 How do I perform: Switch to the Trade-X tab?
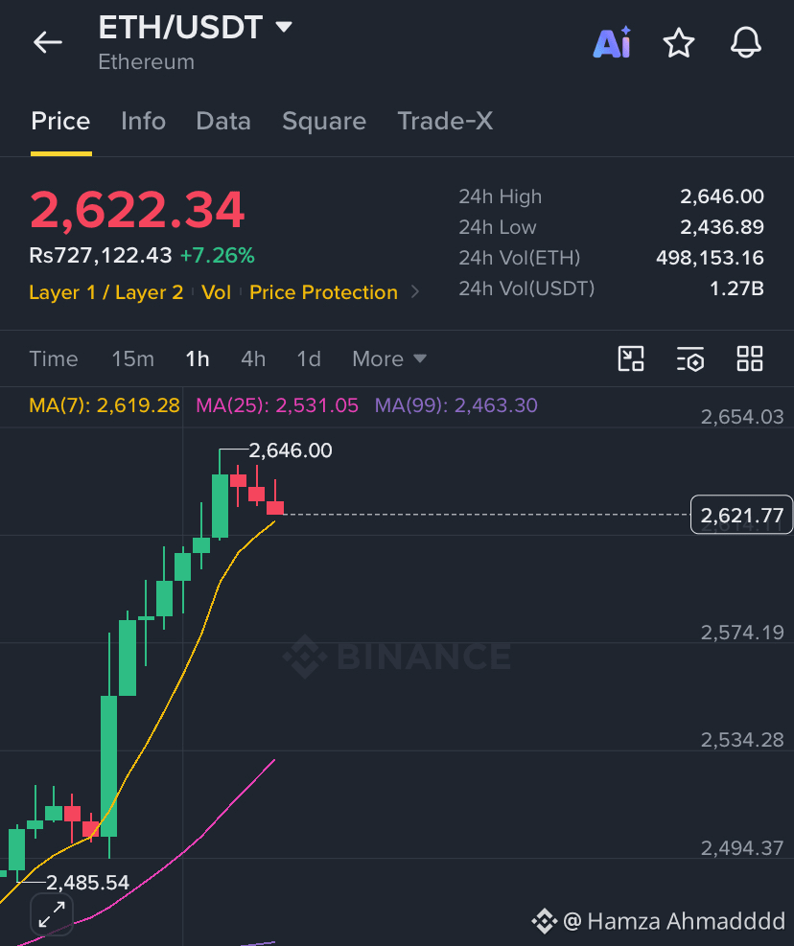point(445,122)
